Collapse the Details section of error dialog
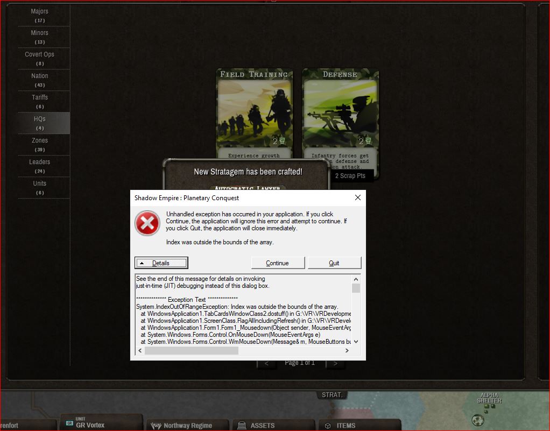 tap(161, 263)
